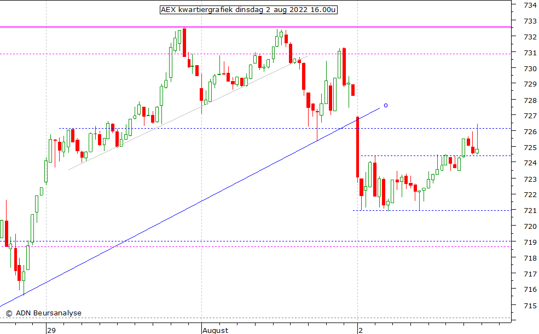This screenshot has width=539, height=334.
Task: Click the chart title AEX kwartiergrafiek
Action: click(248, 10)
